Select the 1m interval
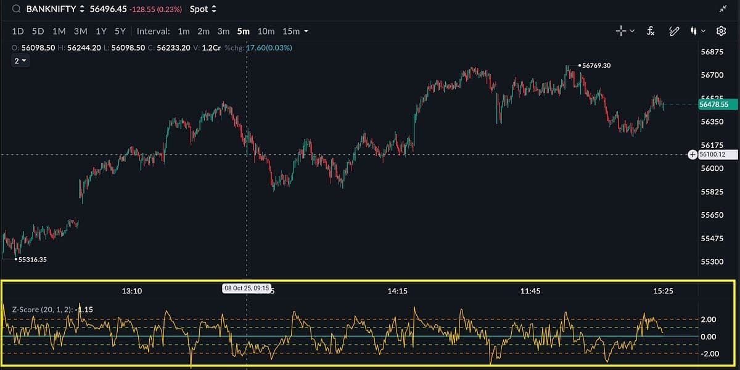The height and width of the screenshot is (370, 740). pos(183,31)
